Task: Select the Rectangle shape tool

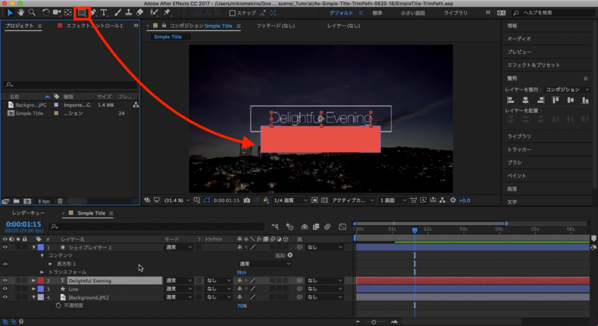Action: point(82,12)
